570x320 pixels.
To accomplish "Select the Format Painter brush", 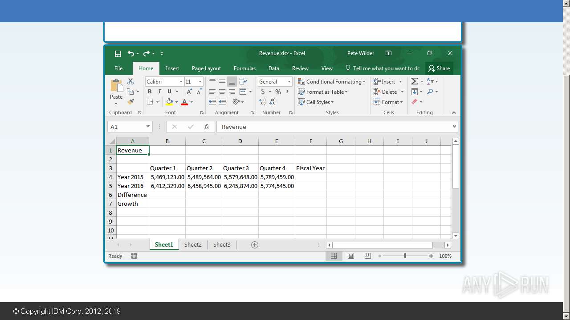I will click(130, 102).
